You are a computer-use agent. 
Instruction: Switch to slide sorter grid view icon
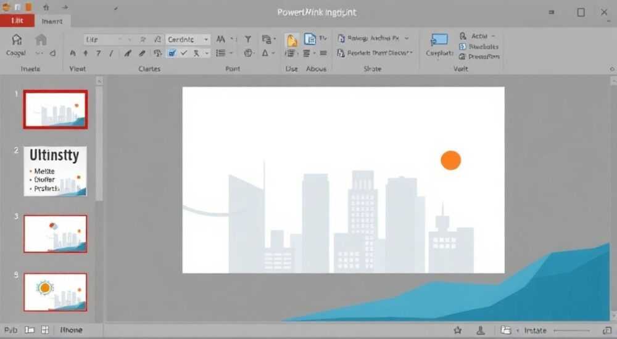[x=45, y=330]
